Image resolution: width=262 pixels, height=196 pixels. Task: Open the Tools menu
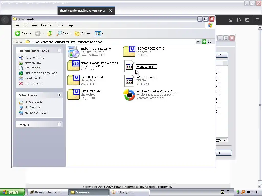coord(60,25)
